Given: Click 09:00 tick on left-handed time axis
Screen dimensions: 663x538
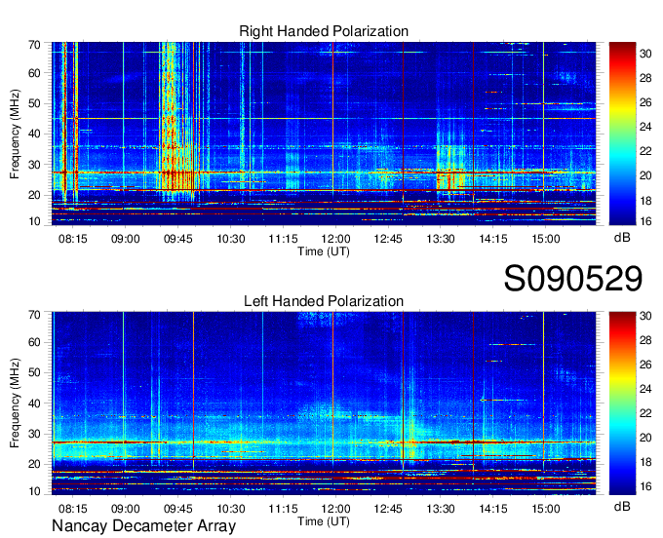Looking at the screenshot, I should click(x=125, y=508).
